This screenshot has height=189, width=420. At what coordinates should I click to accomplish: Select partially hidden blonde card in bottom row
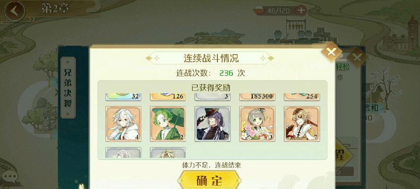(x=168, y=152)
